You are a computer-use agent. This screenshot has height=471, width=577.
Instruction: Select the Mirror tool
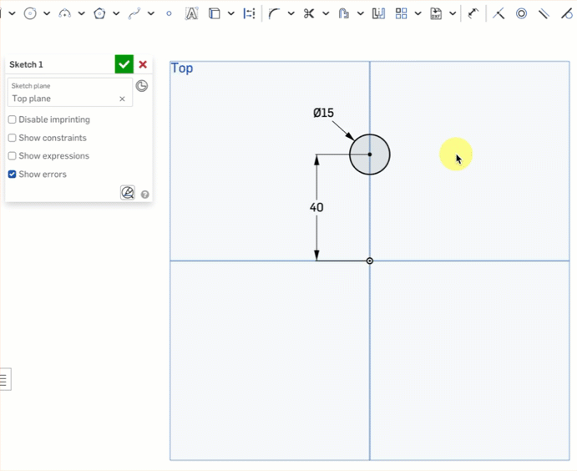[378, 13]
